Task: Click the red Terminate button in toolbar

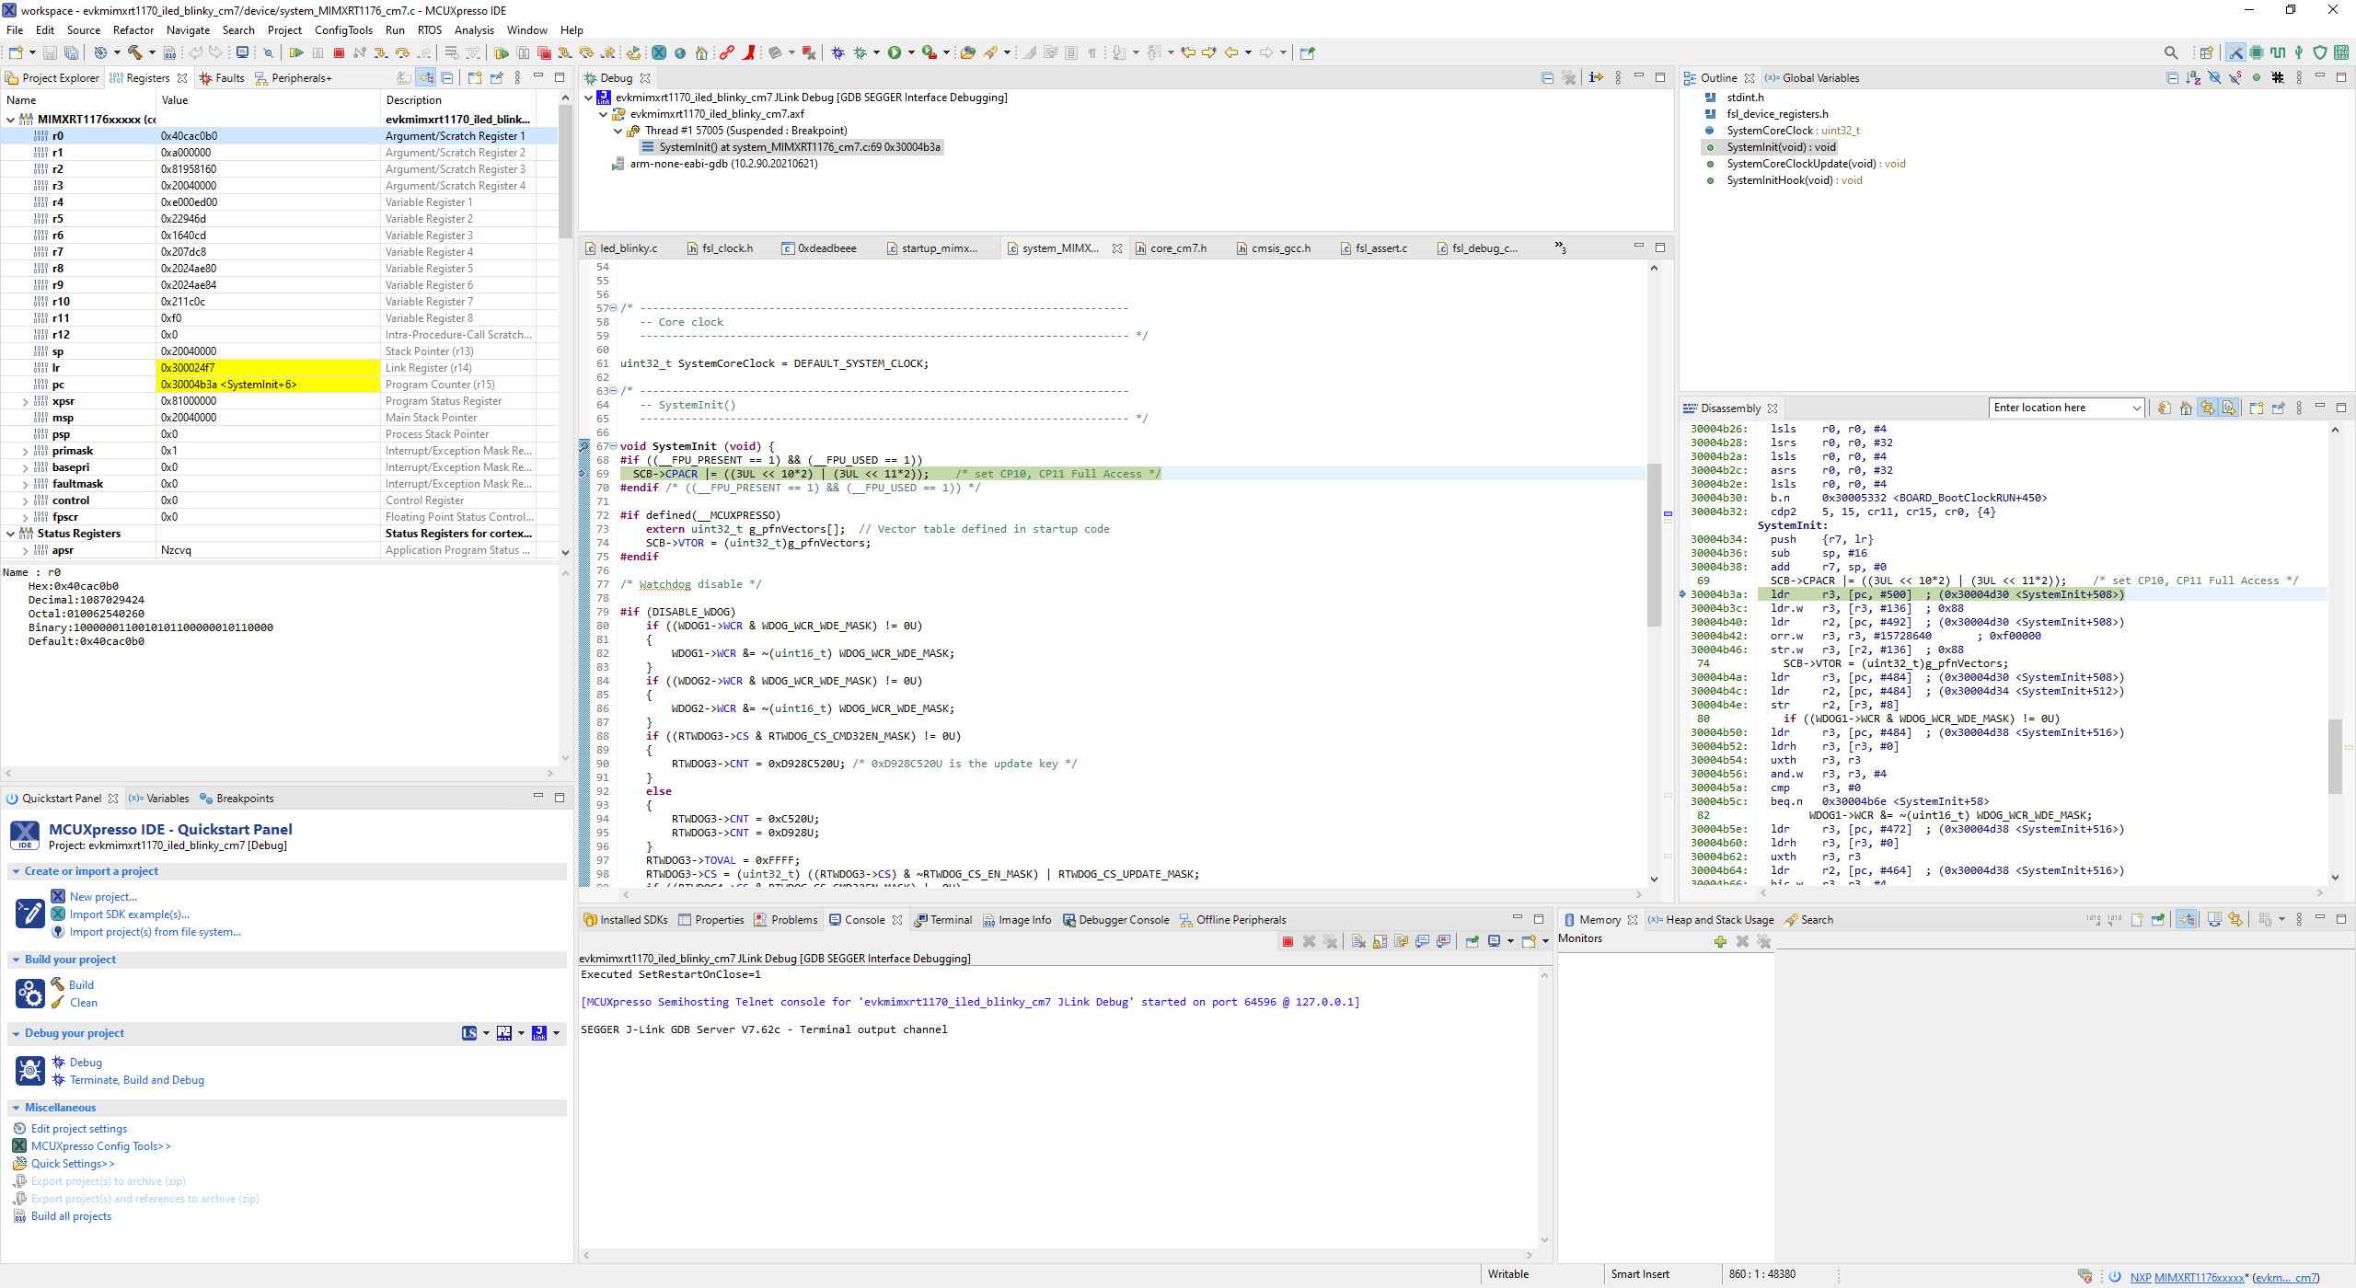Action: pyautogui.click(x=339, y=53)
